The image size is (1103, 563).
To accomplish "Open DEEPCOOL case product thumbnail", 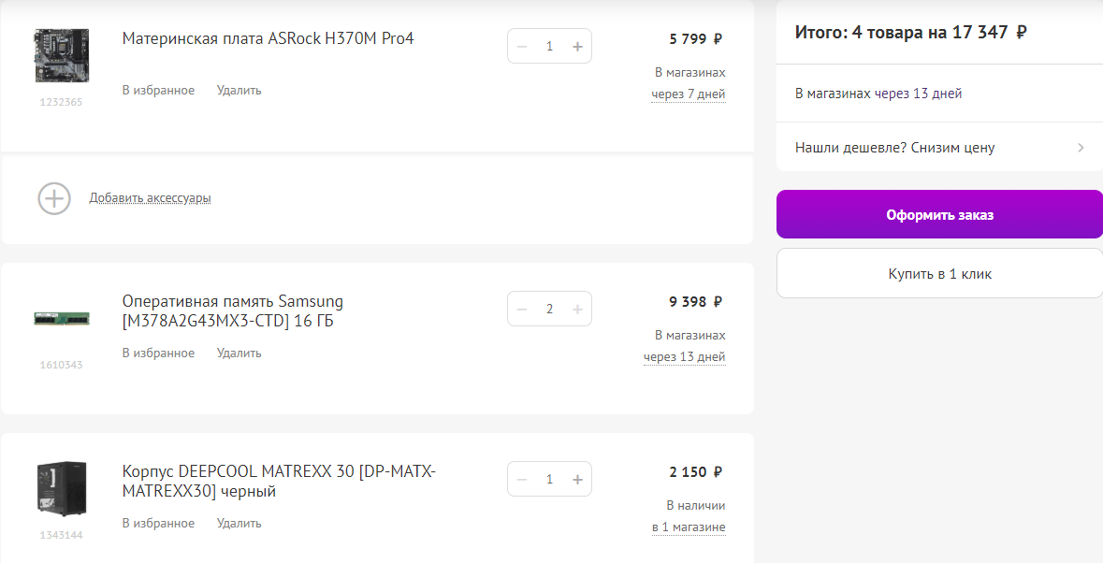I will pyautogui.click(x=61, y=488).
